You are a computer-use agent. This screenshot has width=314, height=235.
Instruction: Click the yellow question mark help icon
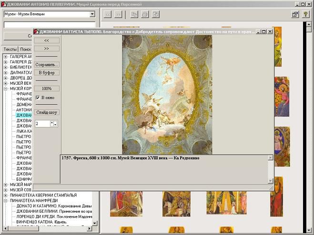(305, 14)
